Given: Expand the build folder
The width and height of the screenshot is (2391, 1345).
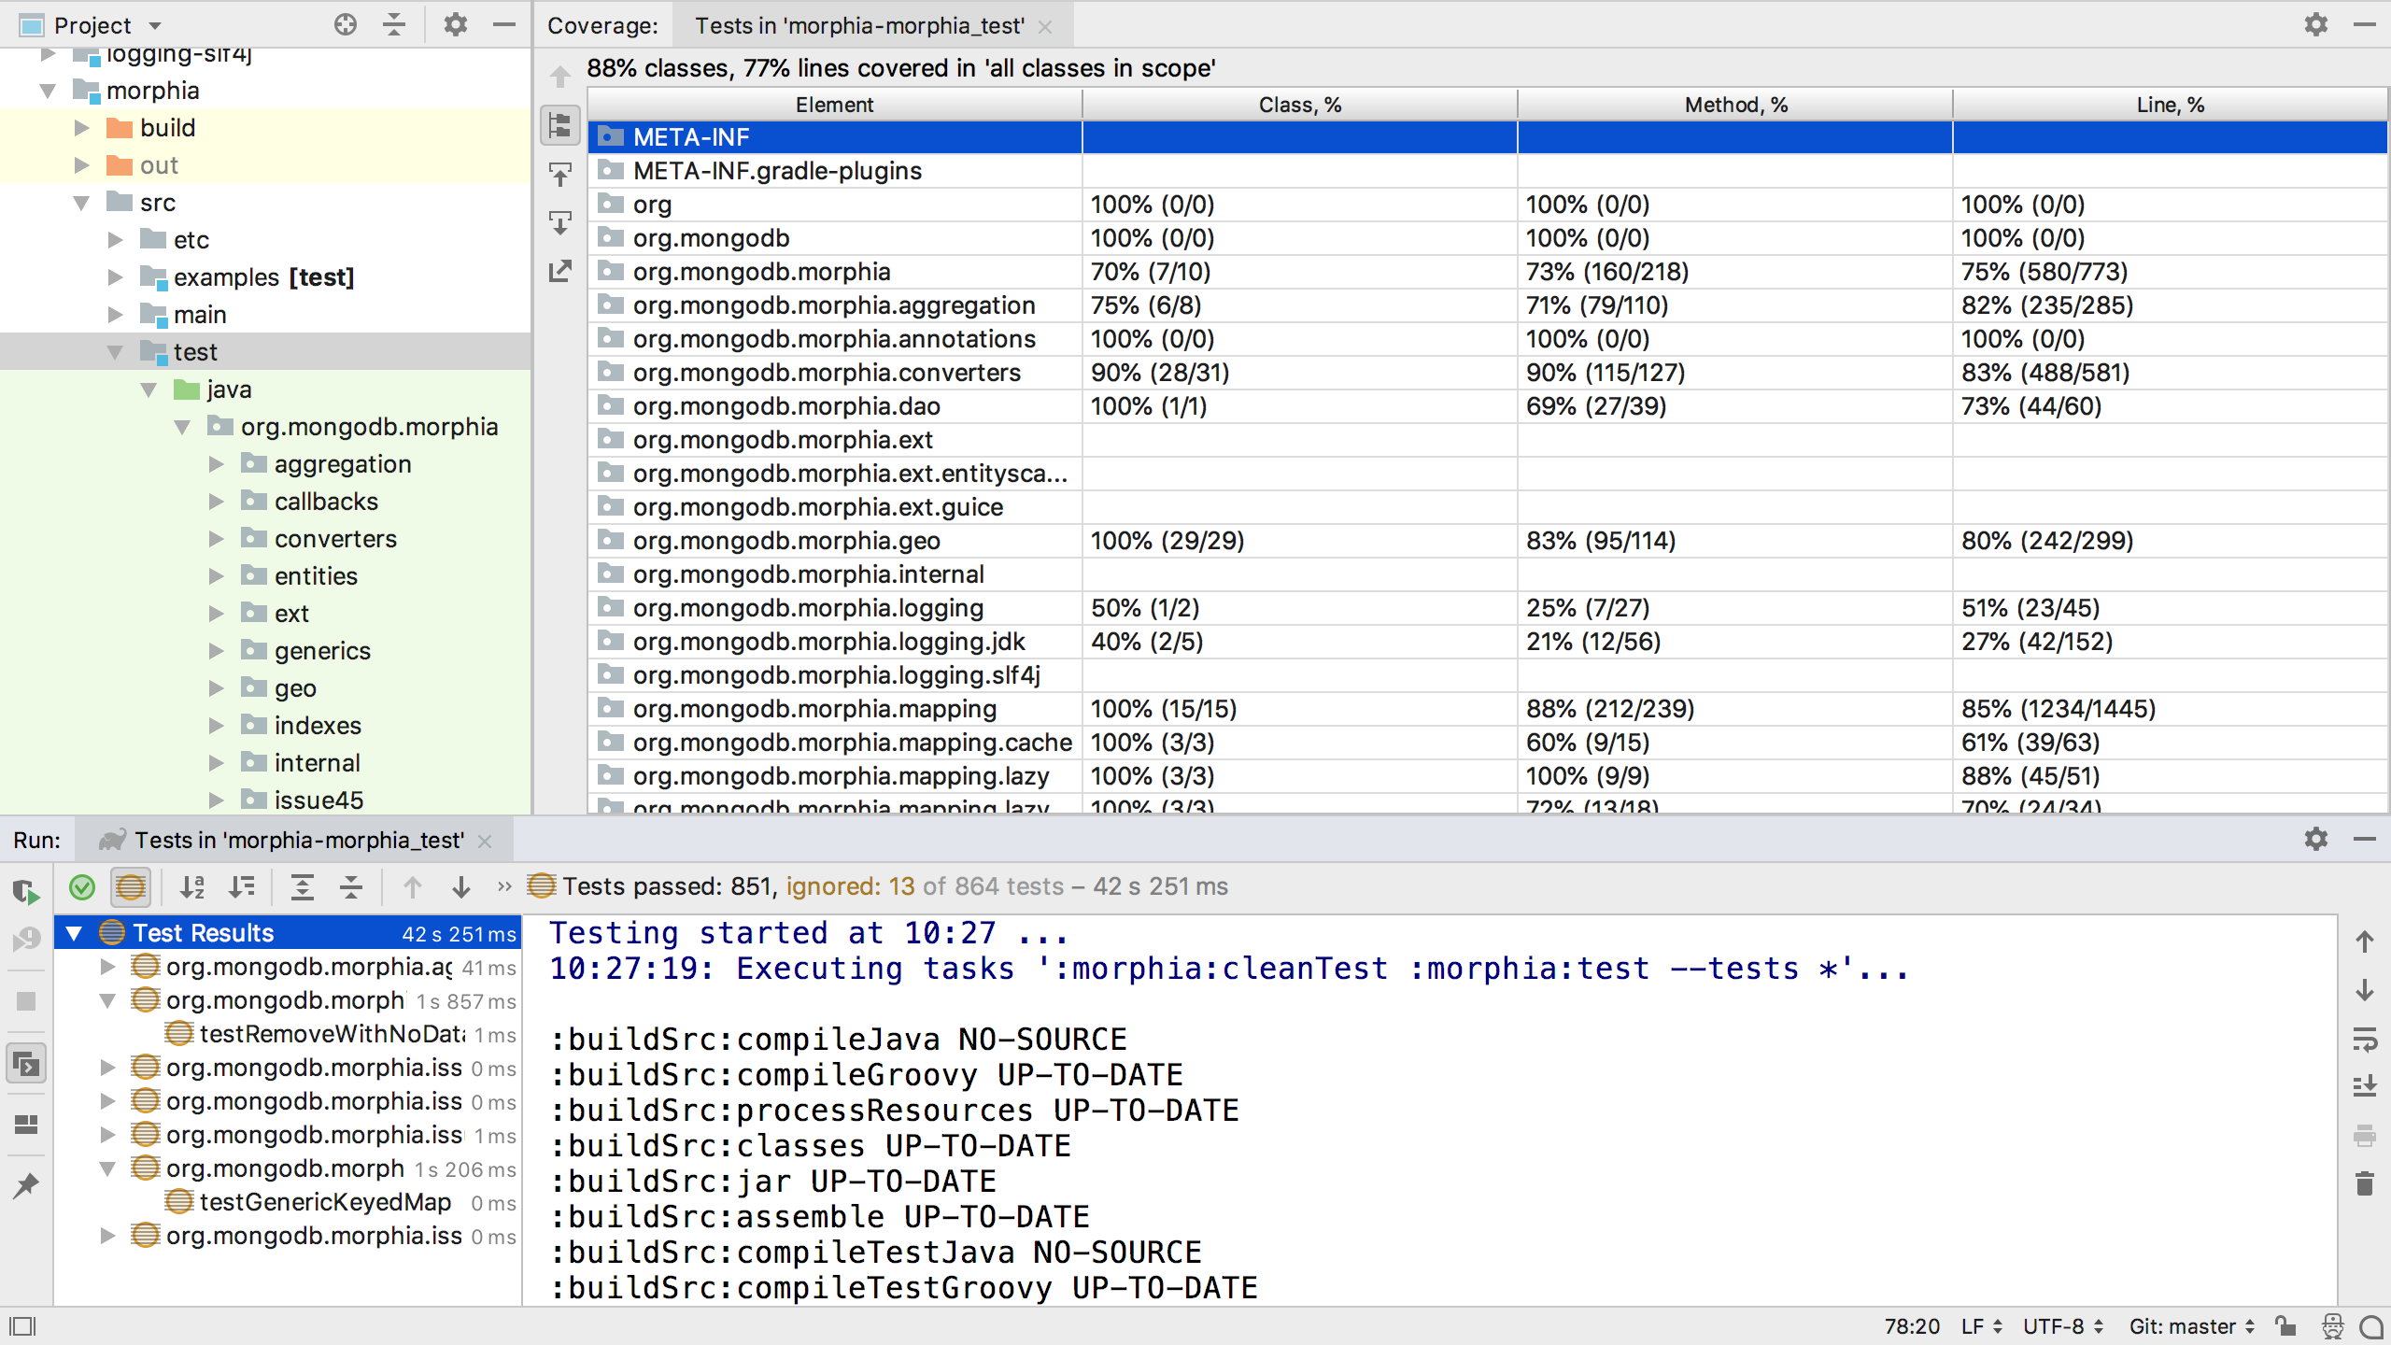Looking at the screenshot, I should (82, 128).
